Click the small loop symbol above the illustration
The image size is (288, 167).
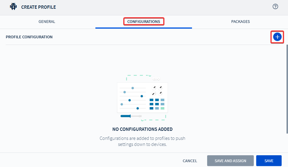pos(156,79)
